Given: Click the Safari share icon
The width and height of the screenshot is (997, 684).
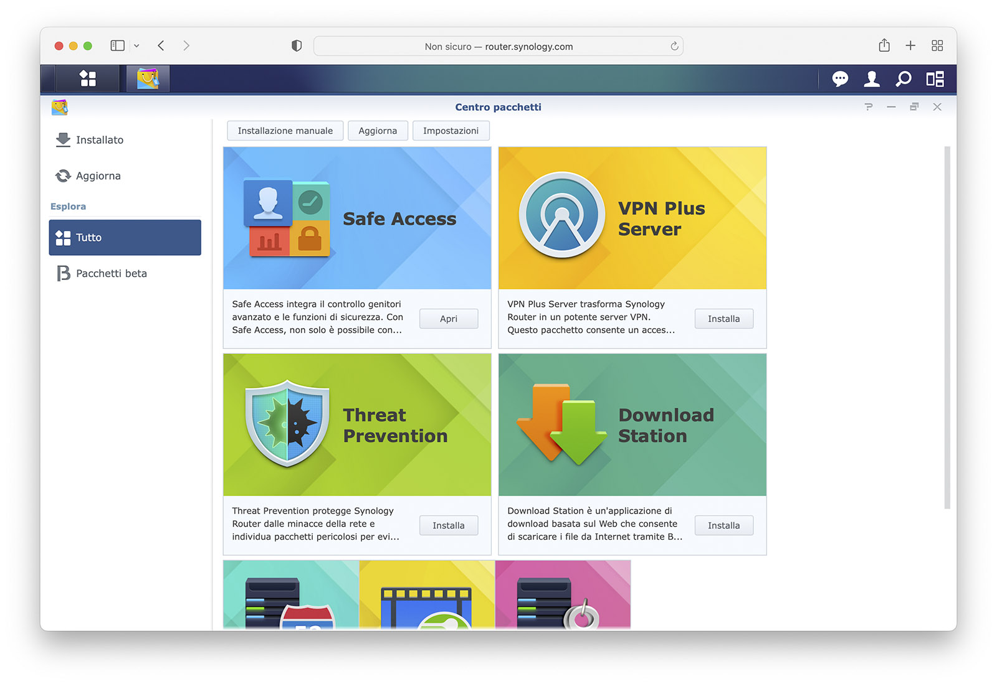Looking at the screenshot, I should [884, 45].
